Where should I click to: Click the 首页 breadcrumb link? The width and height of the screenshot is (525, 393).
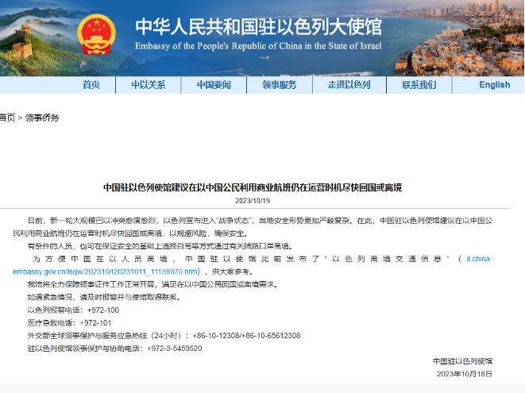(7, 118)
